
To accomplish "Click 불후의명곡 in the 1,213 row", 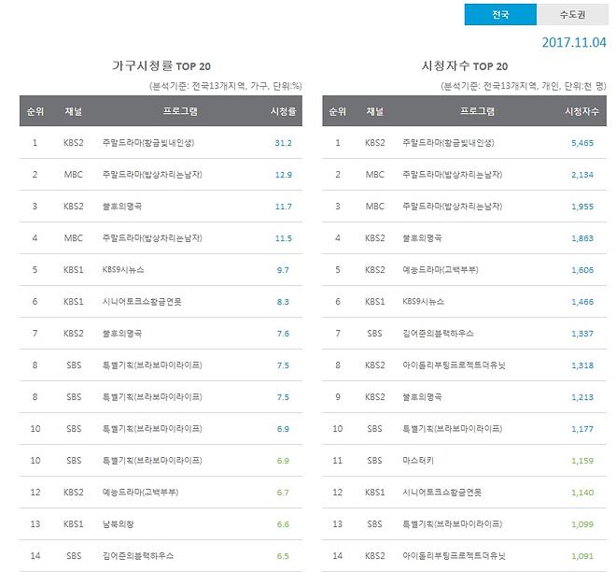I will pyautogui.click(x=422, y=397).
